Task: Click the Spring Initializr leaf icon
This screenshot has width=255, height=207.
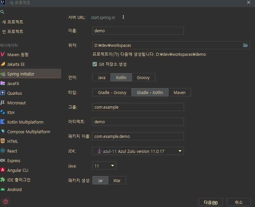Action: point(3,74)
